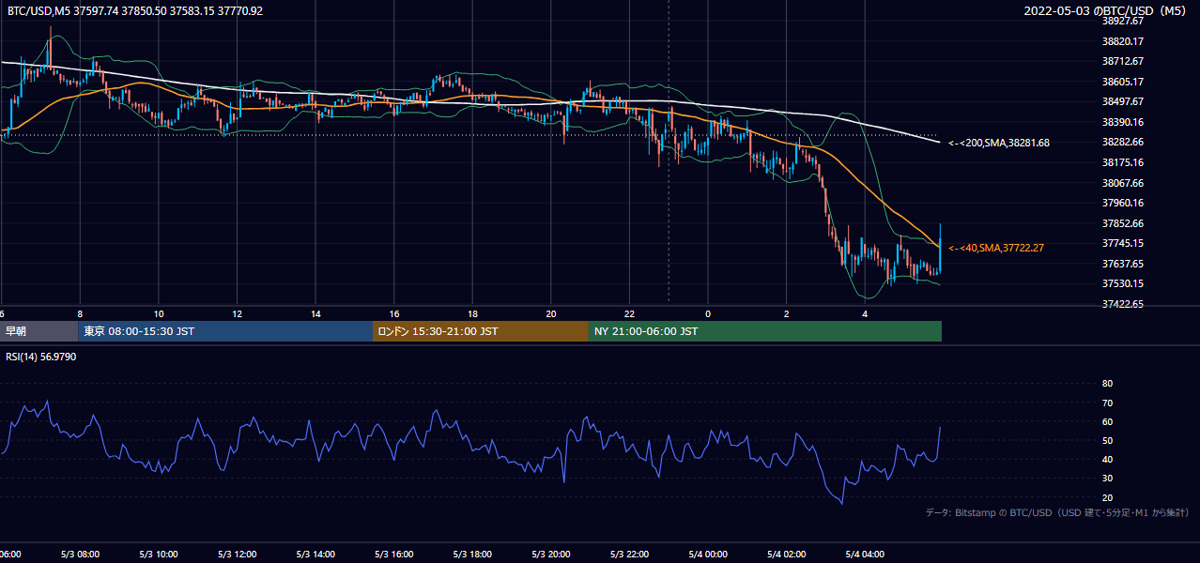Select the 東京 08:00-15:30 JST session bar
The image size is (1200, 563).
[x=225, y=331]
